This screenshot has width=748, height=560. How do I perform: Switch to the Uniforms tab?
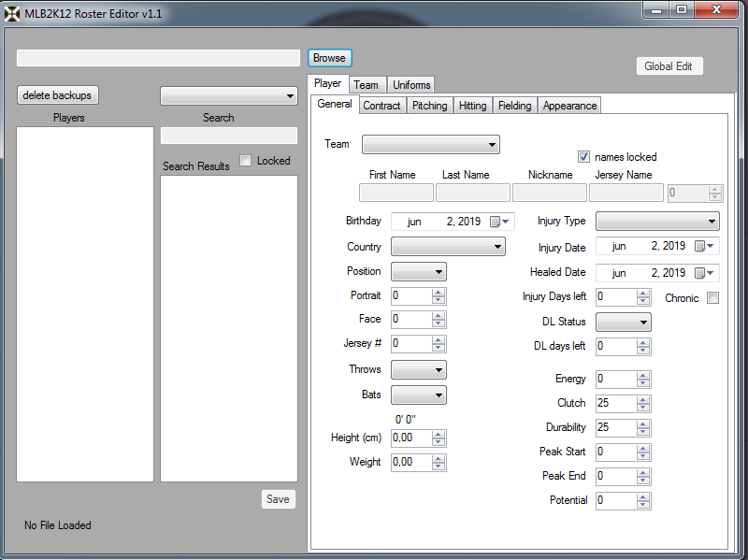click(411, 85)
